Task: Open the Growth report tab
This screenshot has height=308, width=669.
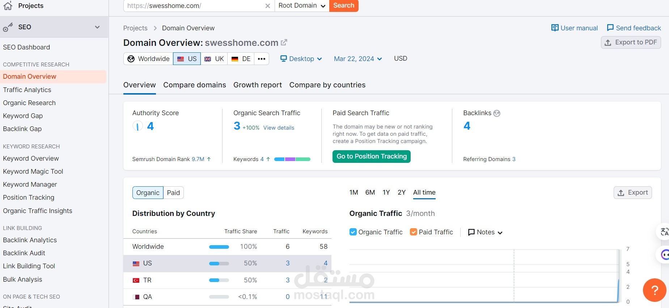Action: tap(258, 85)
